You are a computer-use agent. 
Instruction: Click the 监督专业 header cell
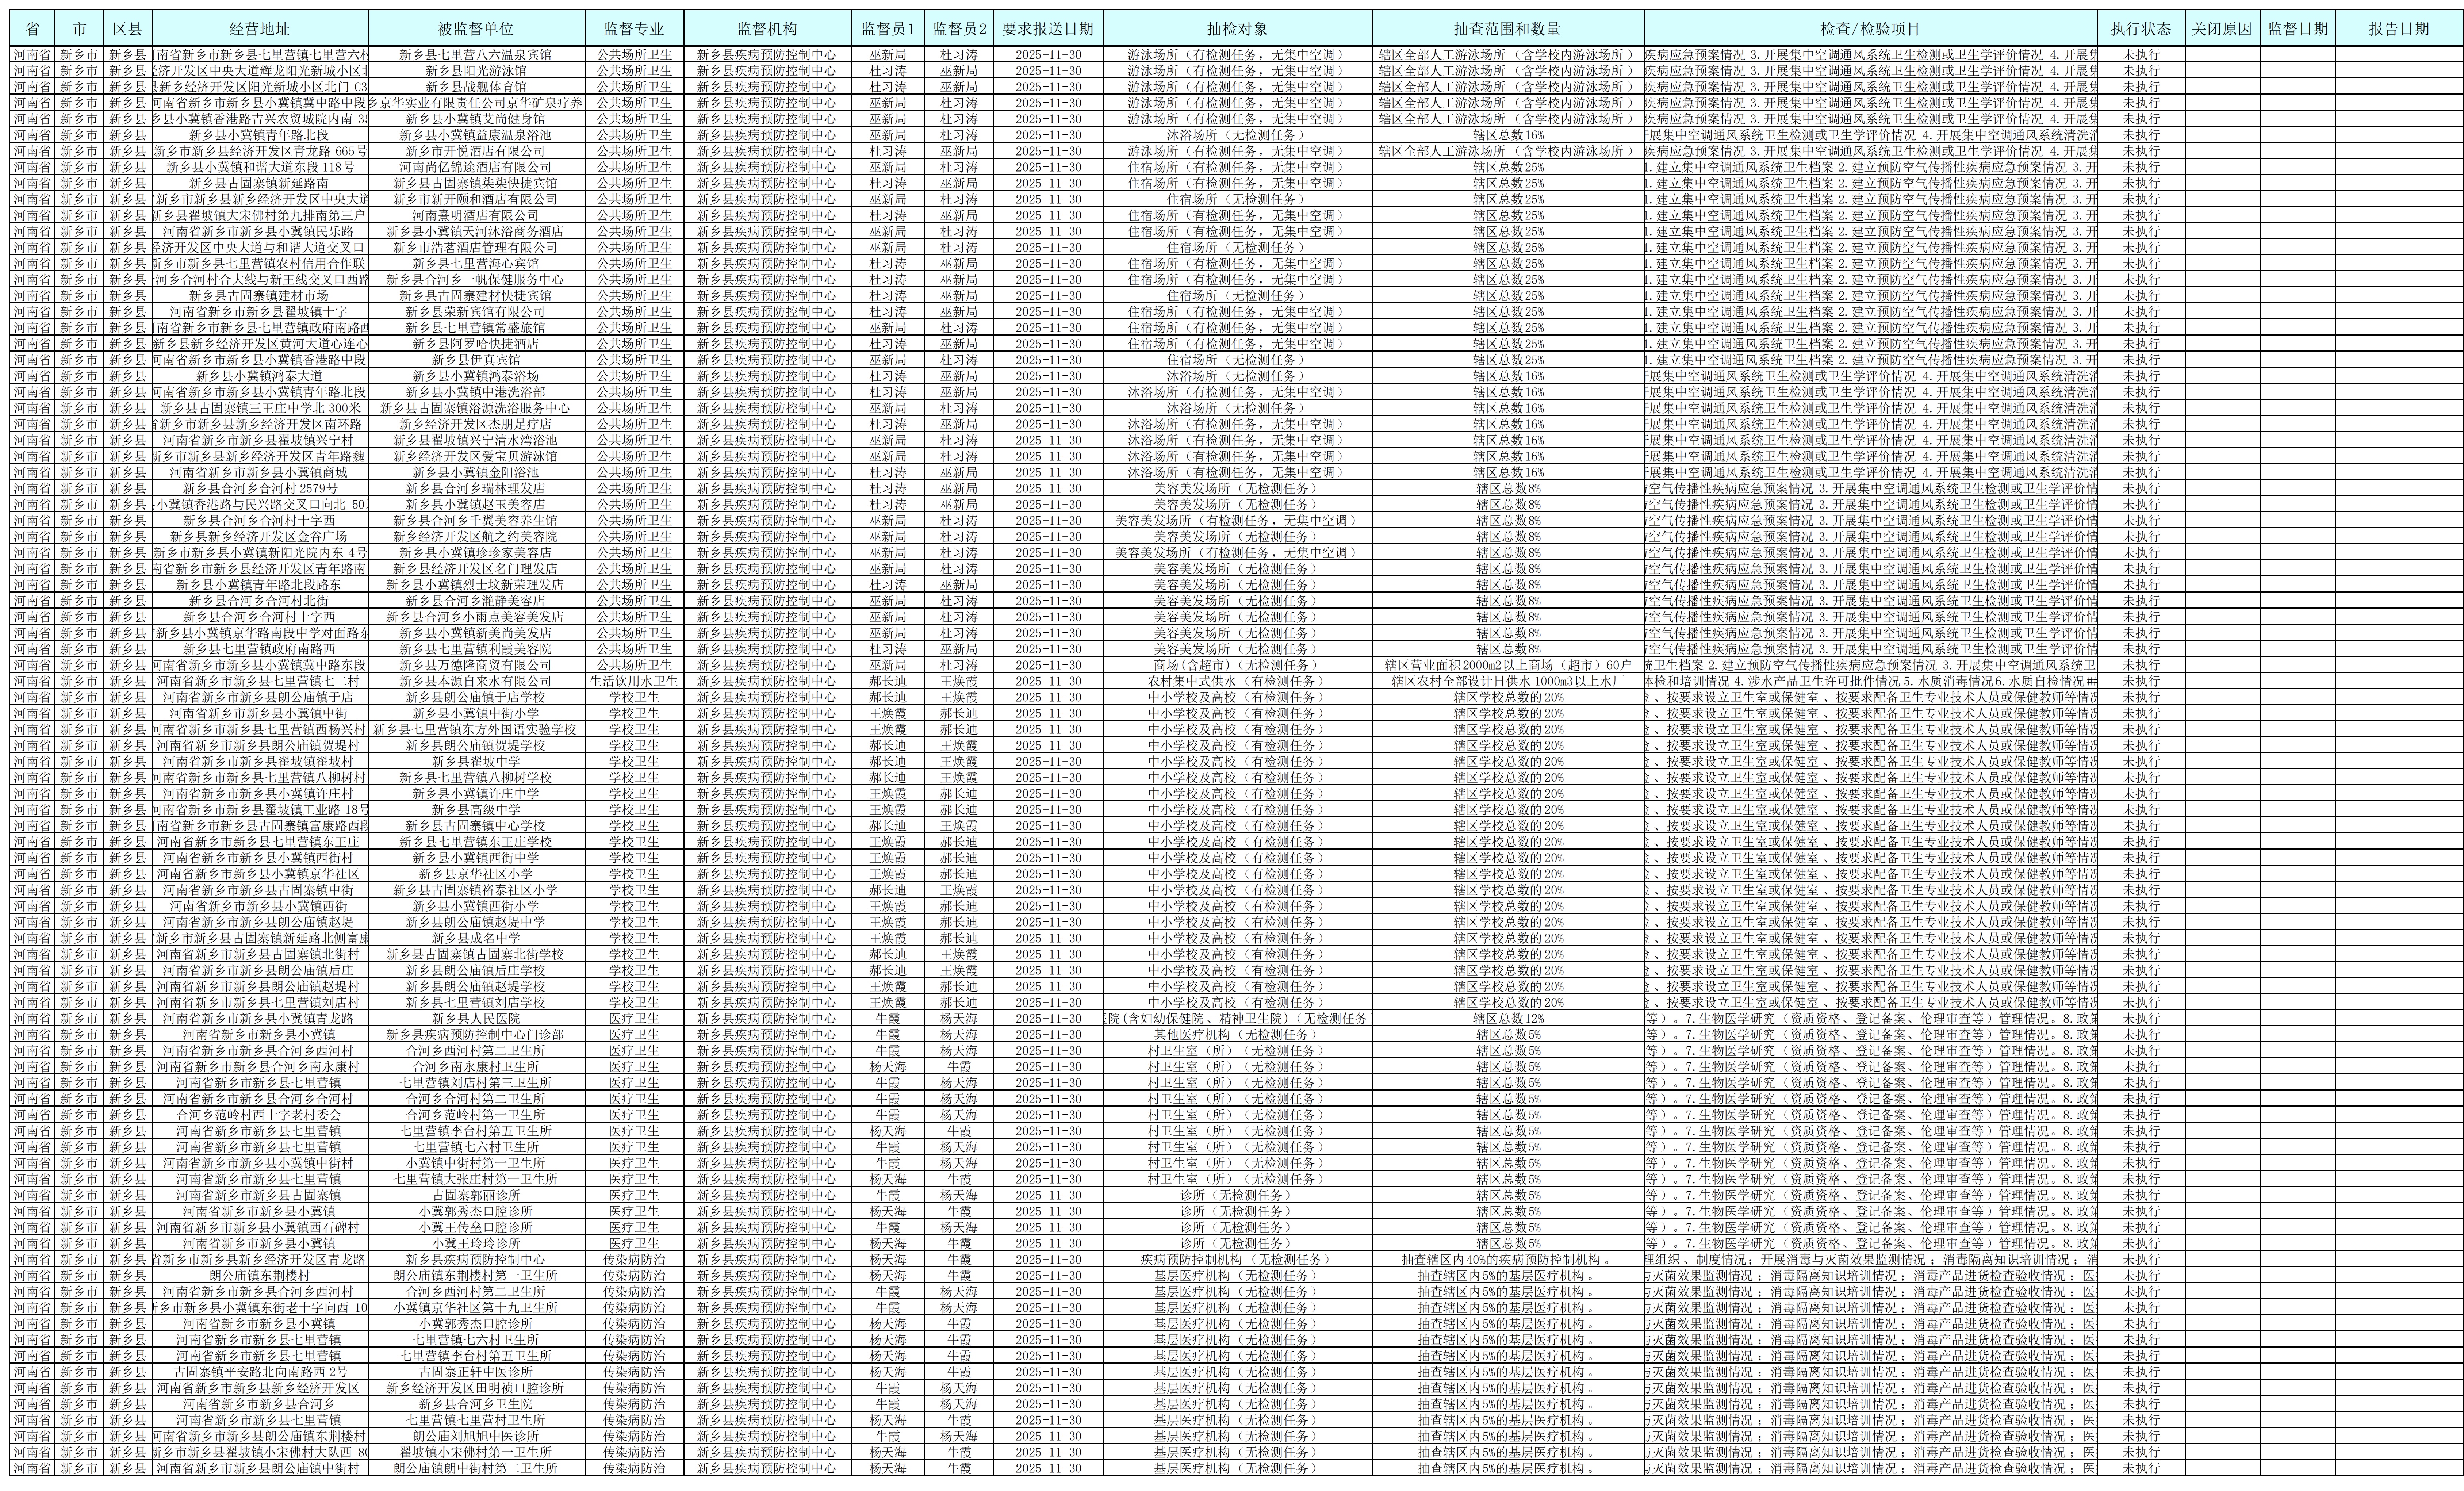tap(634, 29)
